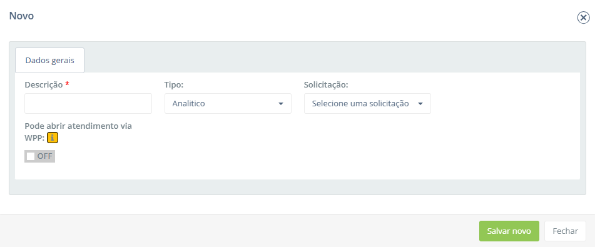The width and height of the screenshot is (595, 247).
Task: Select the Analitico text in the Tipo box
Action: point(188,104)
